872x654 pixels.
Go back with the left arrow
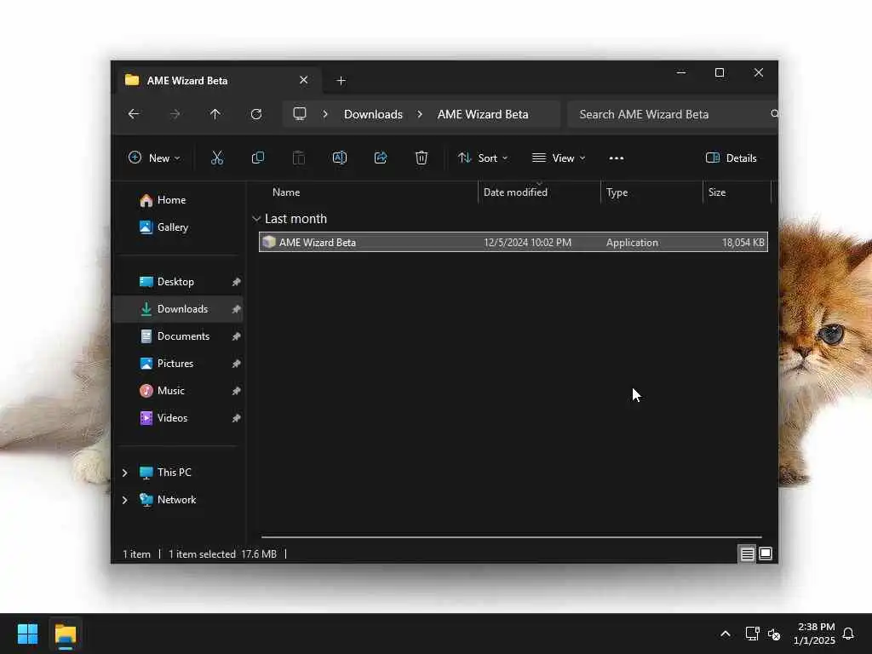134,114
